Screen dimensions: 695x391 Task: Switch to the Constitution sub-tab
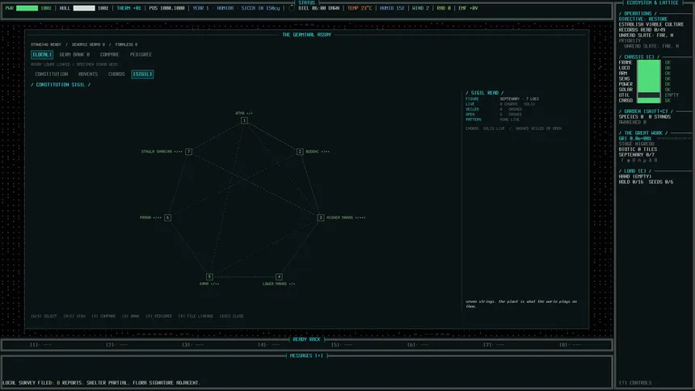tap(52, 74)
